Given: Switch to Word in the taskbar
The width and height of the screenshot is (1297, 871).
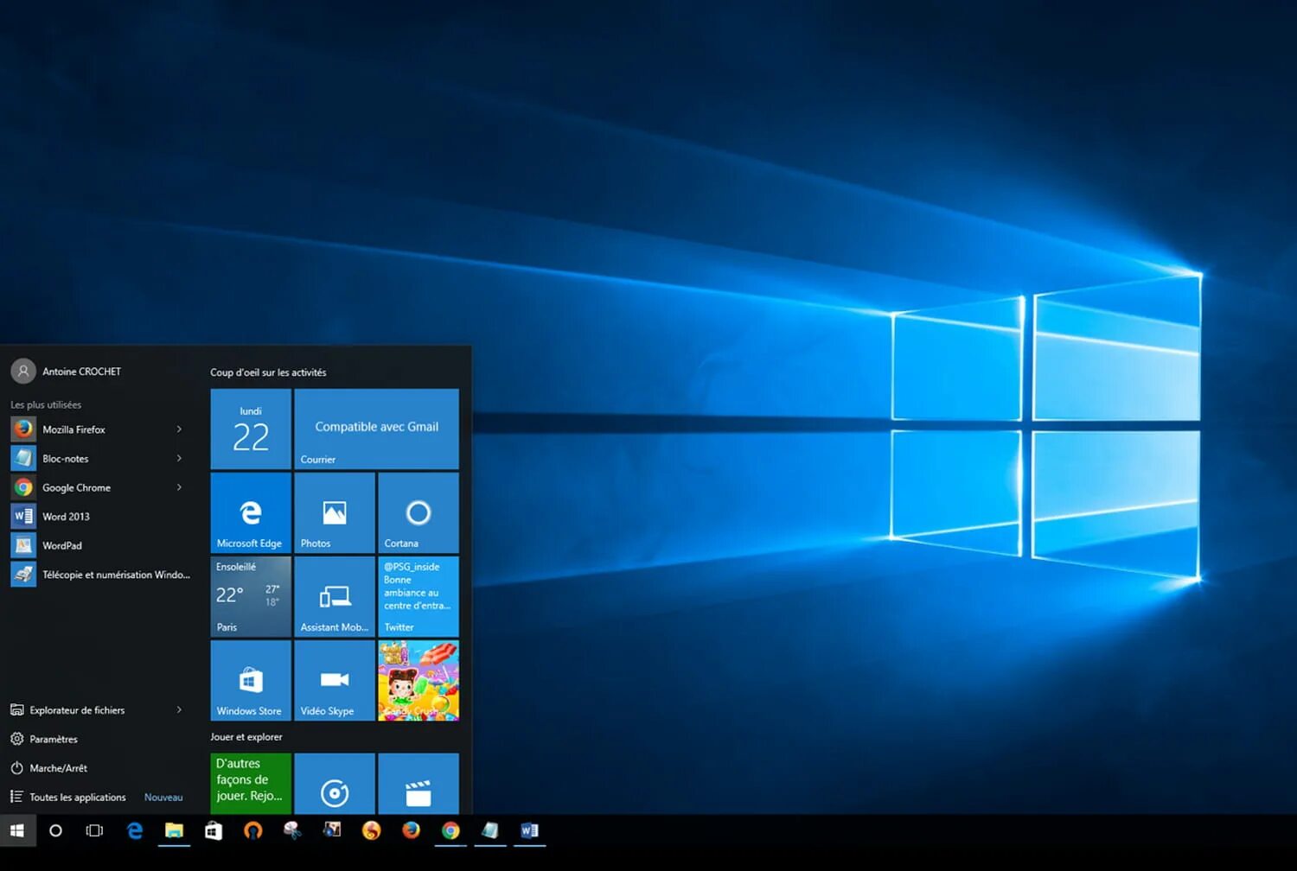Looking at the screenshot, I should (x=529, y=830).
